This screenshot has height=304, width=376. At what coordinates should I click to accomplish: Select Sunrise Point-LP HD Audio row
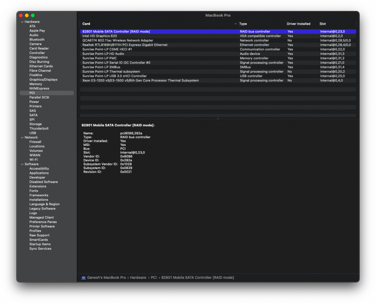click(218, 54)
